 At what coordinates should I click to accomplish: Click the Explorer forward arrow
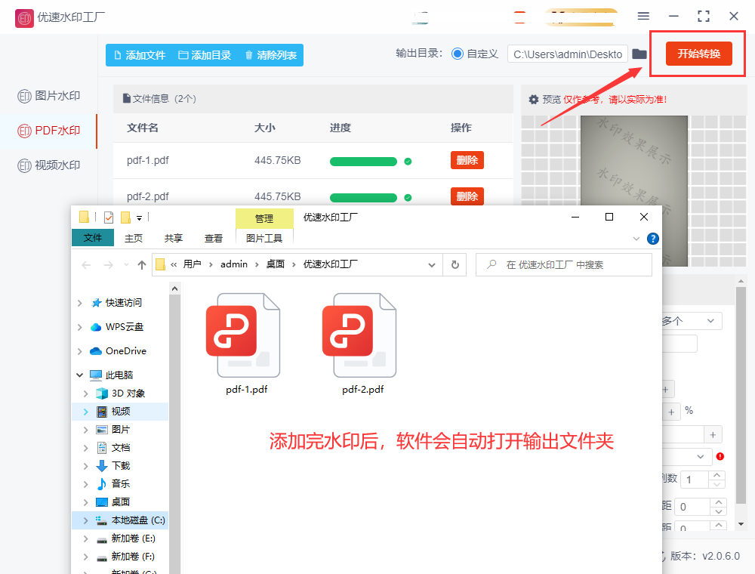[x=108, y=265]
